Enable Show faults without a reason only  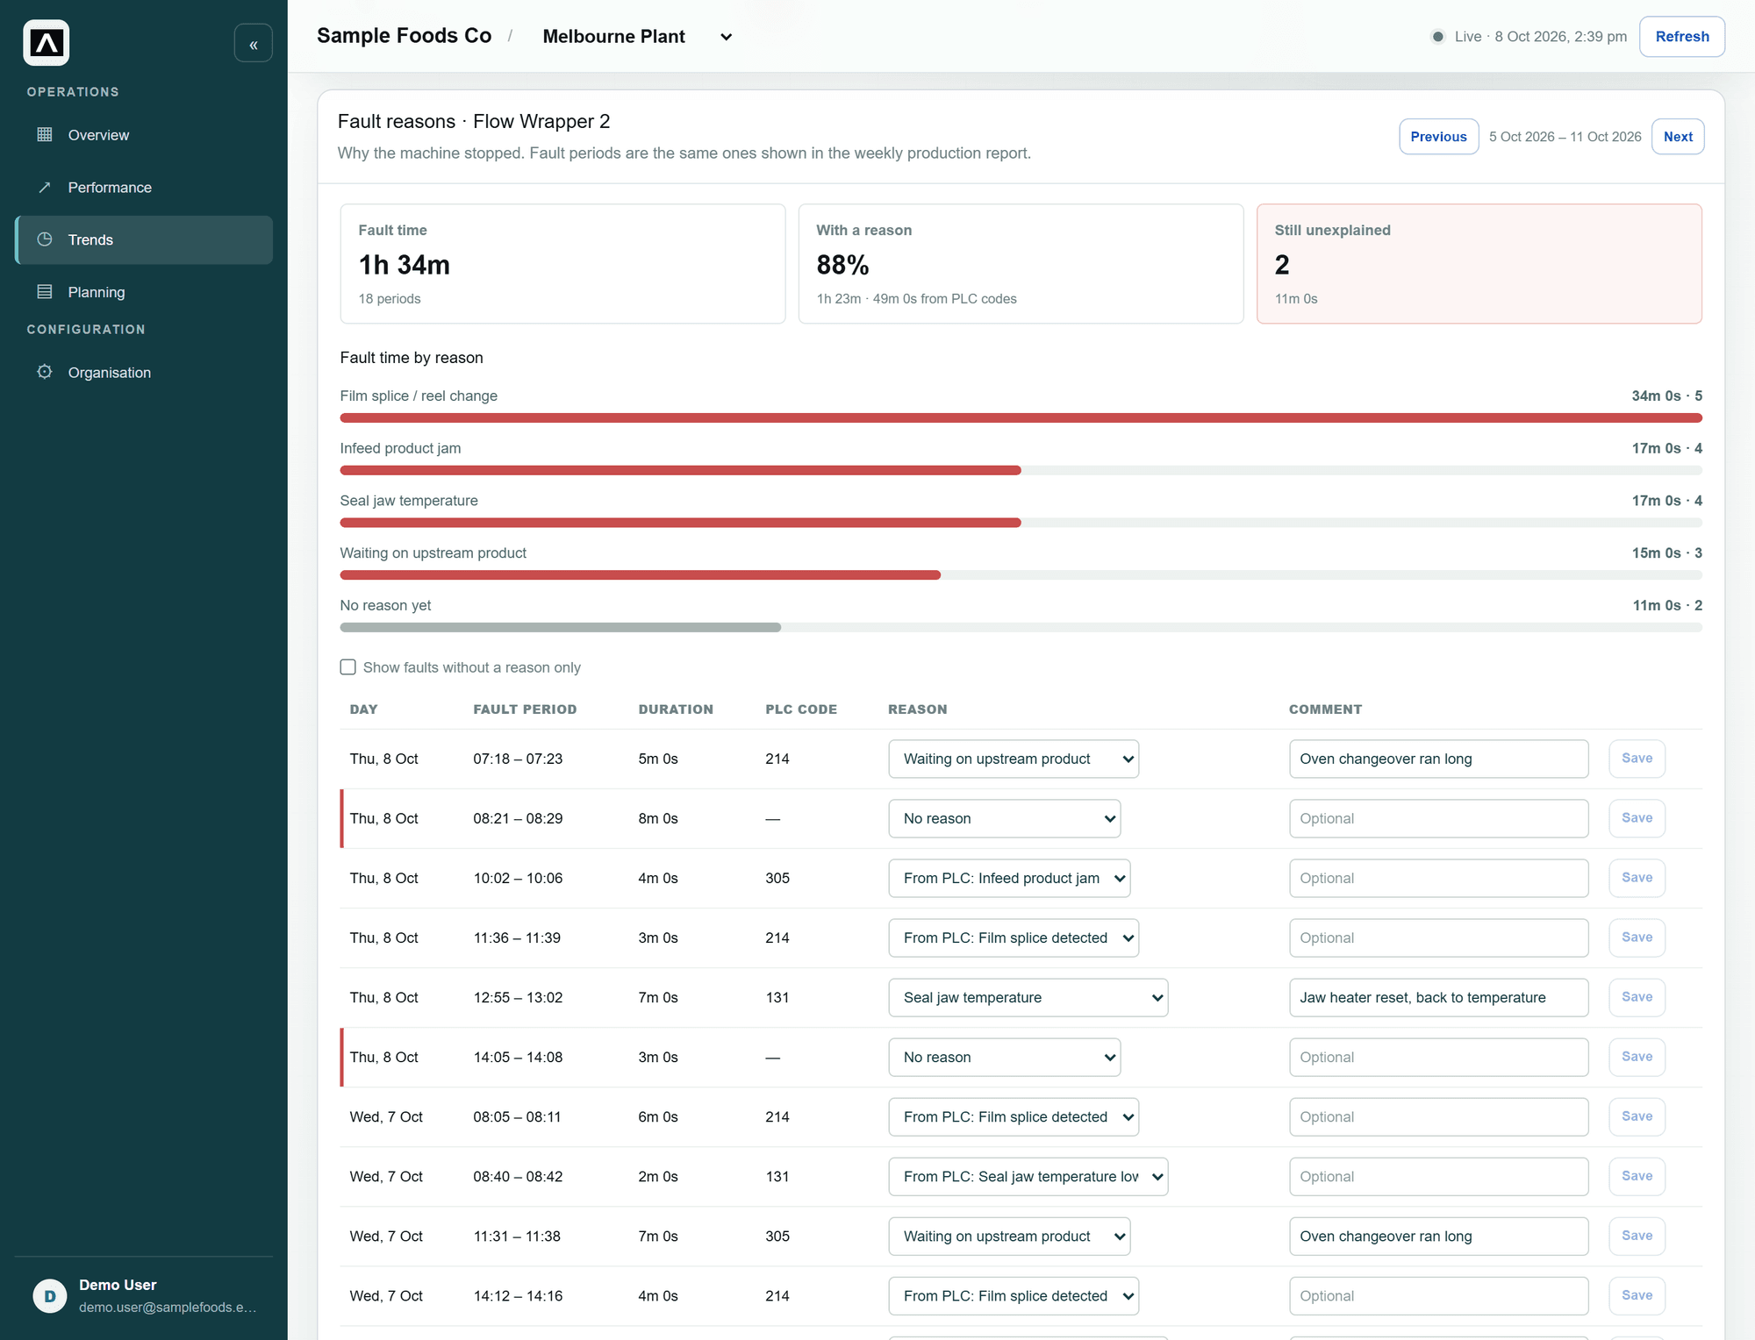348,667
